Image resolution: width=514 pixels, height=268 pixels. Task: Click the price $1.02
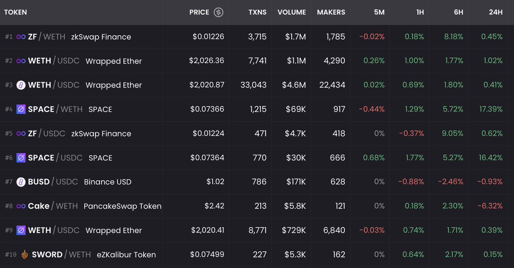click(215, 182)
